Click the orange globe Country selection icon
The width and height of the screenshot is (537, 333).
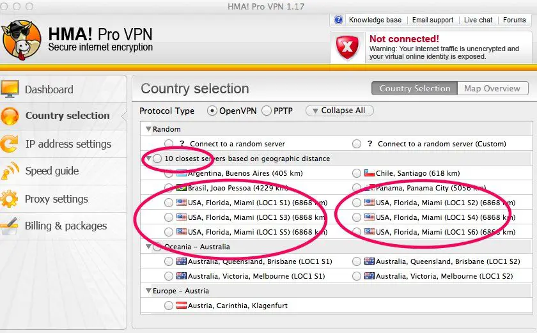click(10, 116)
